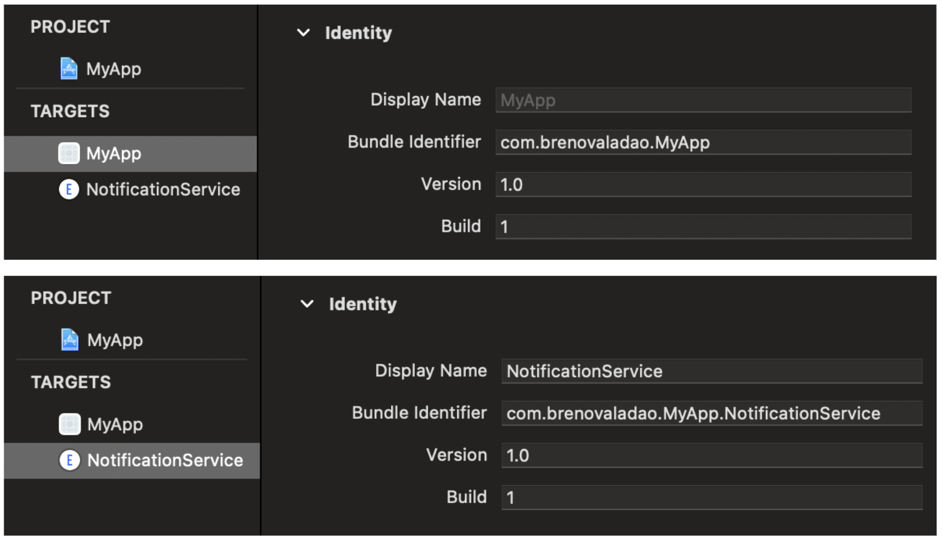Click Bundle Identifier field ending in .NotificationService
This screenshot has height=540, width=942.
click(711, 413)
